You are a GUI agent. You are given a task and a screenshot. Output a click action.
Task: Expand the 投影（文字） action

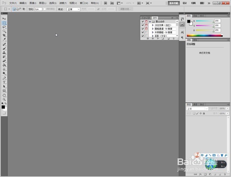153,36
